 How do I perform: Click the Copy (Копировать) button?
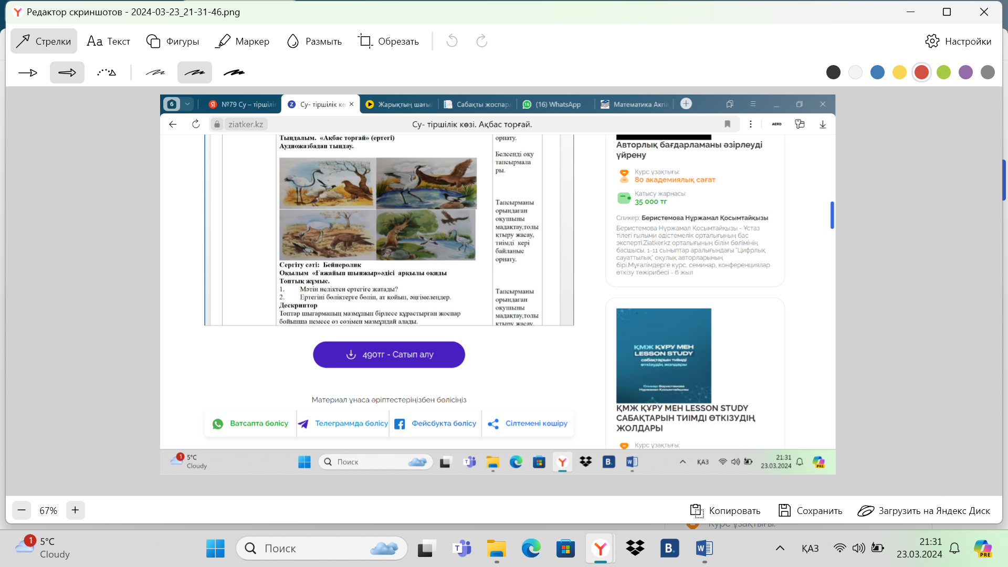725,510
